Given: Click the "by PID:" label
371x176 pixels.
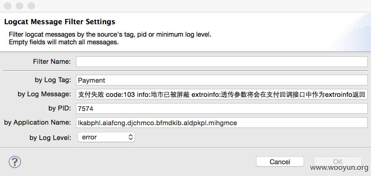Looking at the screenshot, I should click(x=60, y=108).
